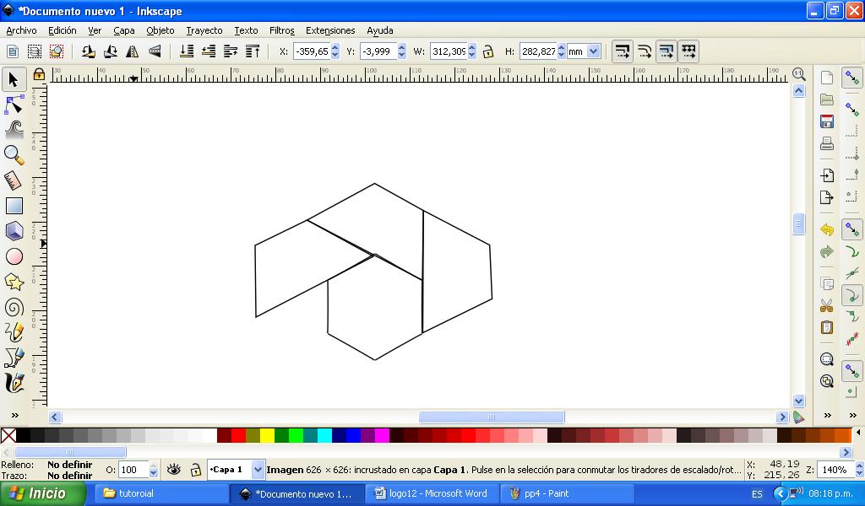Toggle scale rounded corners option
865x506 pixels.
point(645,51)
